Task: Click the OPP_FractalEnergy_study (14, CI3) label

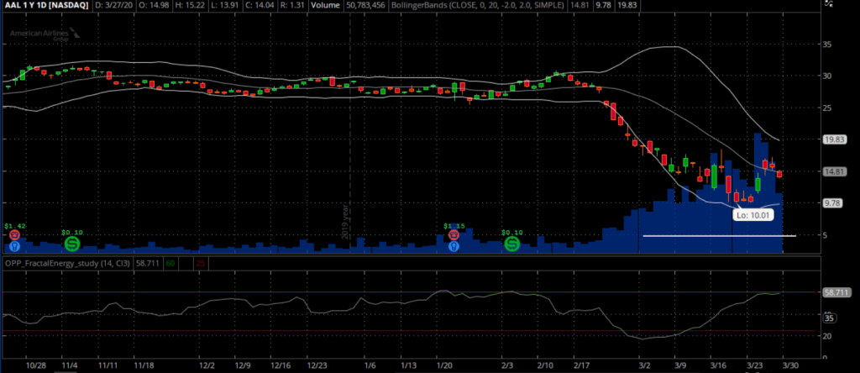Action: 67,264
